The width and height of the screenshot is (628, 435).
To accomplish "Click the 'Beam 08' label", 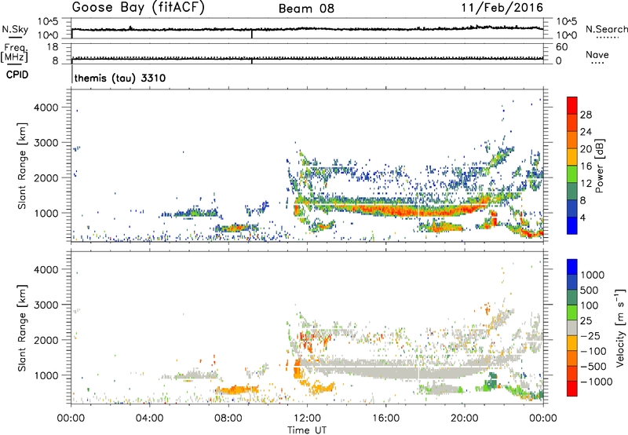I will point(306,9).
